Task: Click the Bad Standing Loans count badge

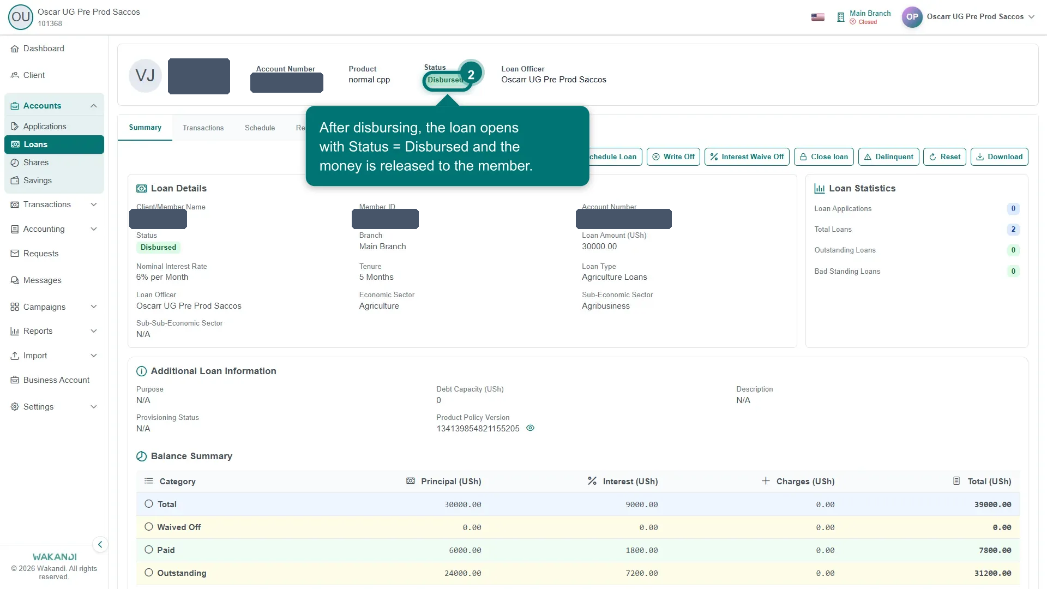Action: click(1013, 272)
